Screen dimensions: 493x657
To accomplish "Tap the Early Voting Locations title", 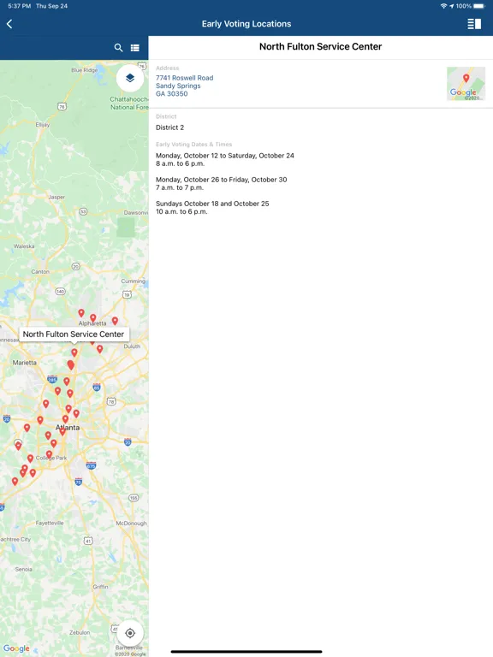I will coord(246,24).
